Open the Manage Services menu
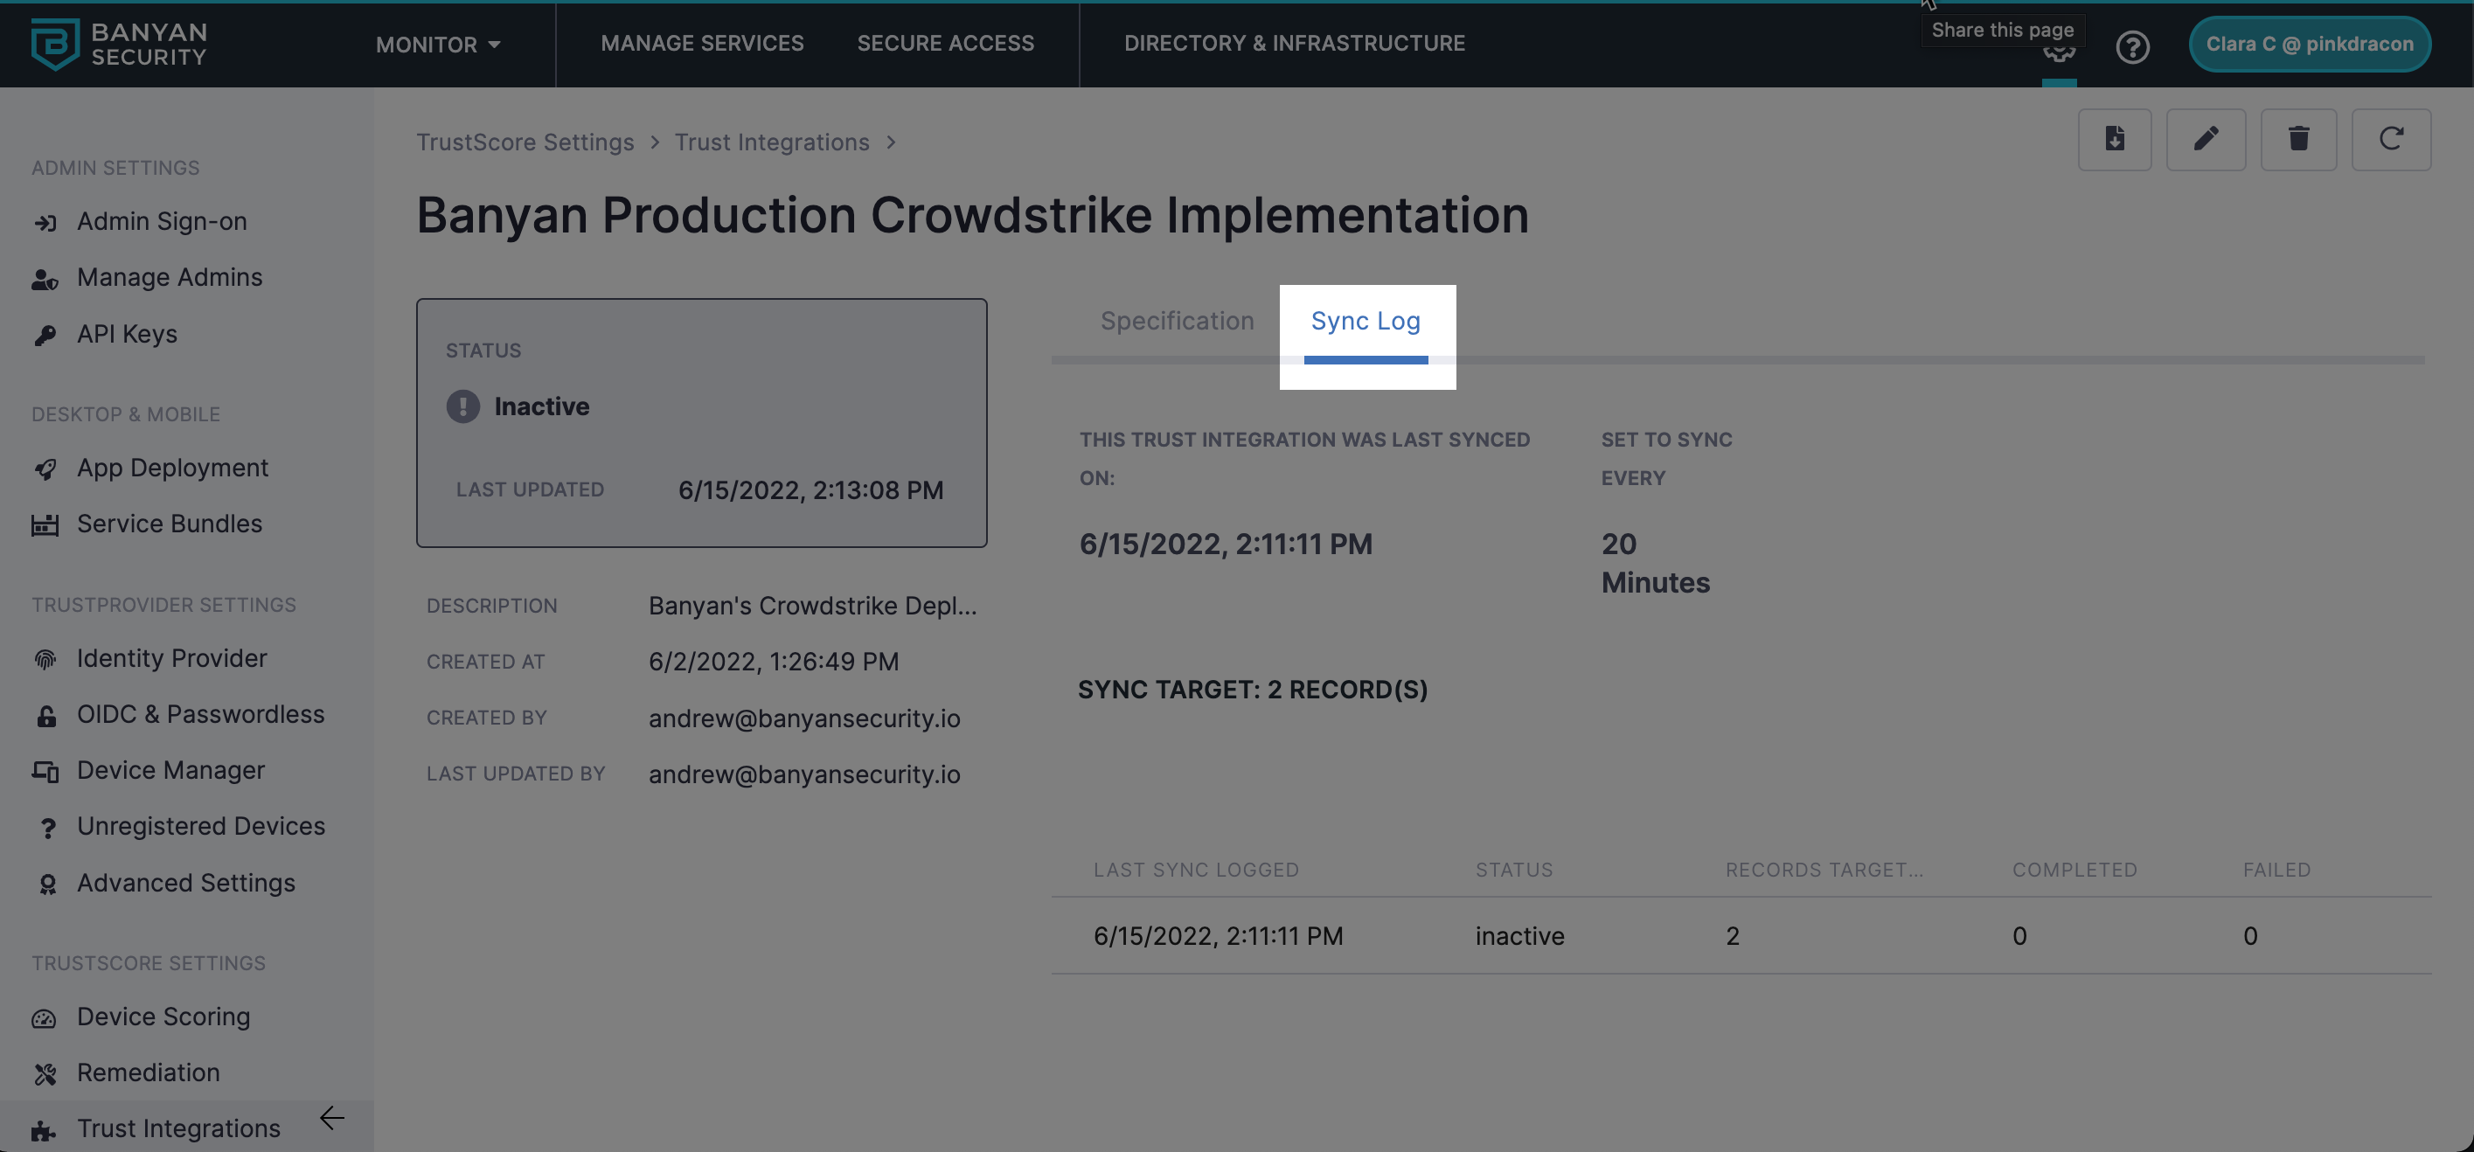2474x1152 pixels. 702,43
